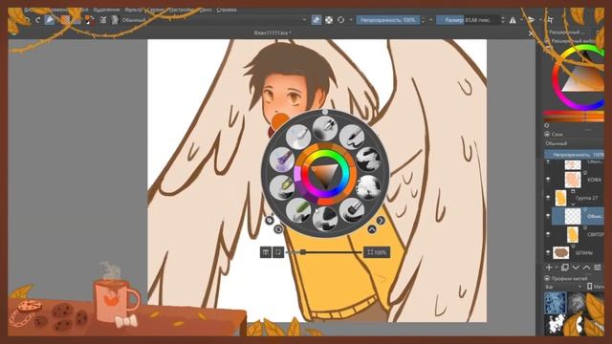Open the add-layer type dropdown arrow
This screenshot has height=344, width=612.
click(x=557, y=268)
